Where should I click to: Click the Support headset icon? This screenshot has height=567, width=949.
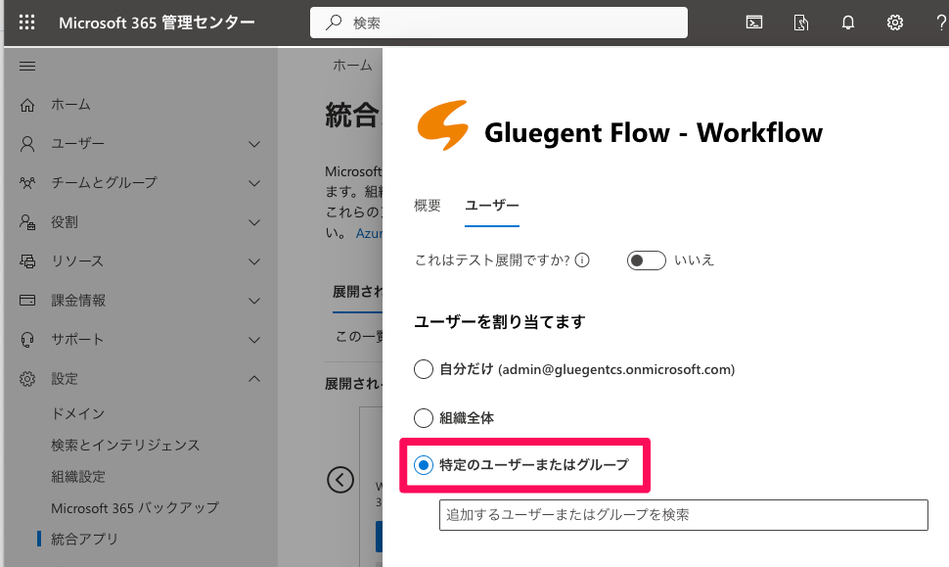27,340
